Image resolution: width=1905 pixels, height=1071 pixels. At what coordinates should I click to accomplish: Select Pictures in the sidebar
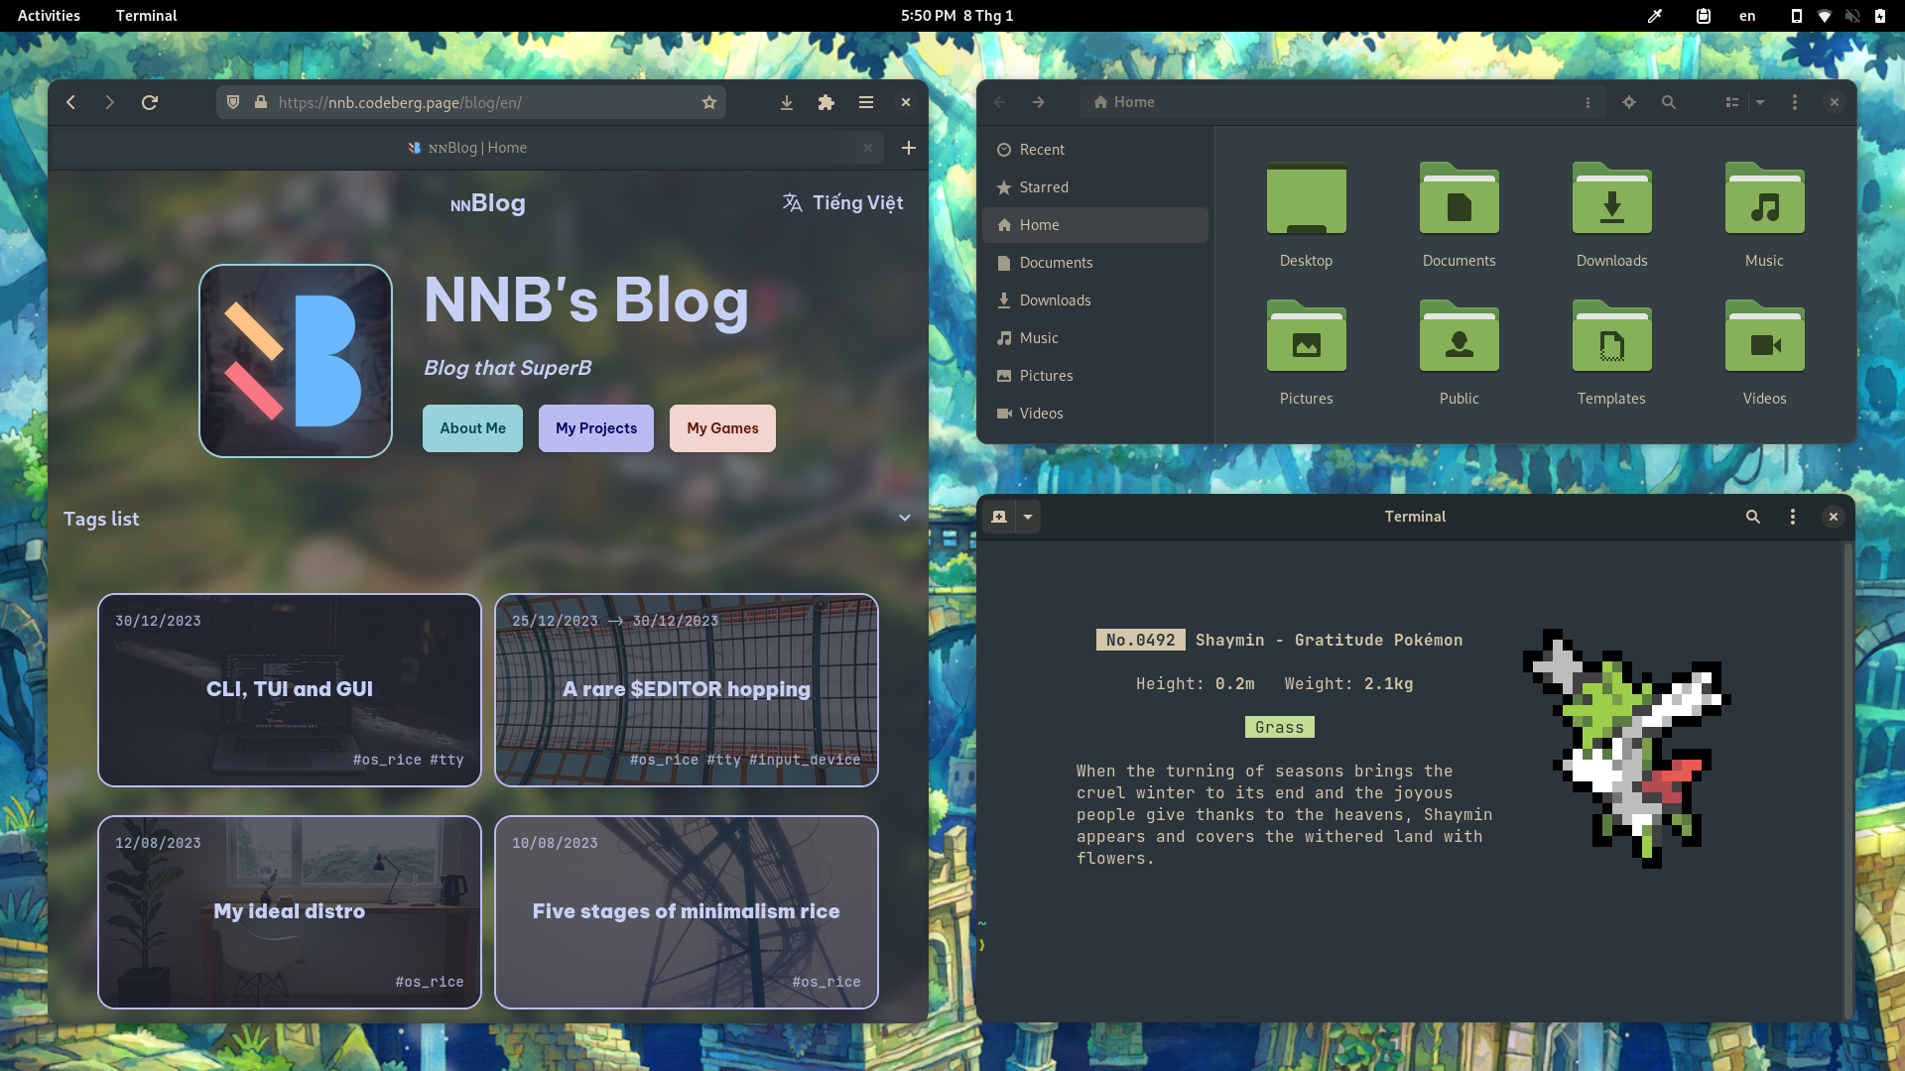click(x=1095, y=376)
